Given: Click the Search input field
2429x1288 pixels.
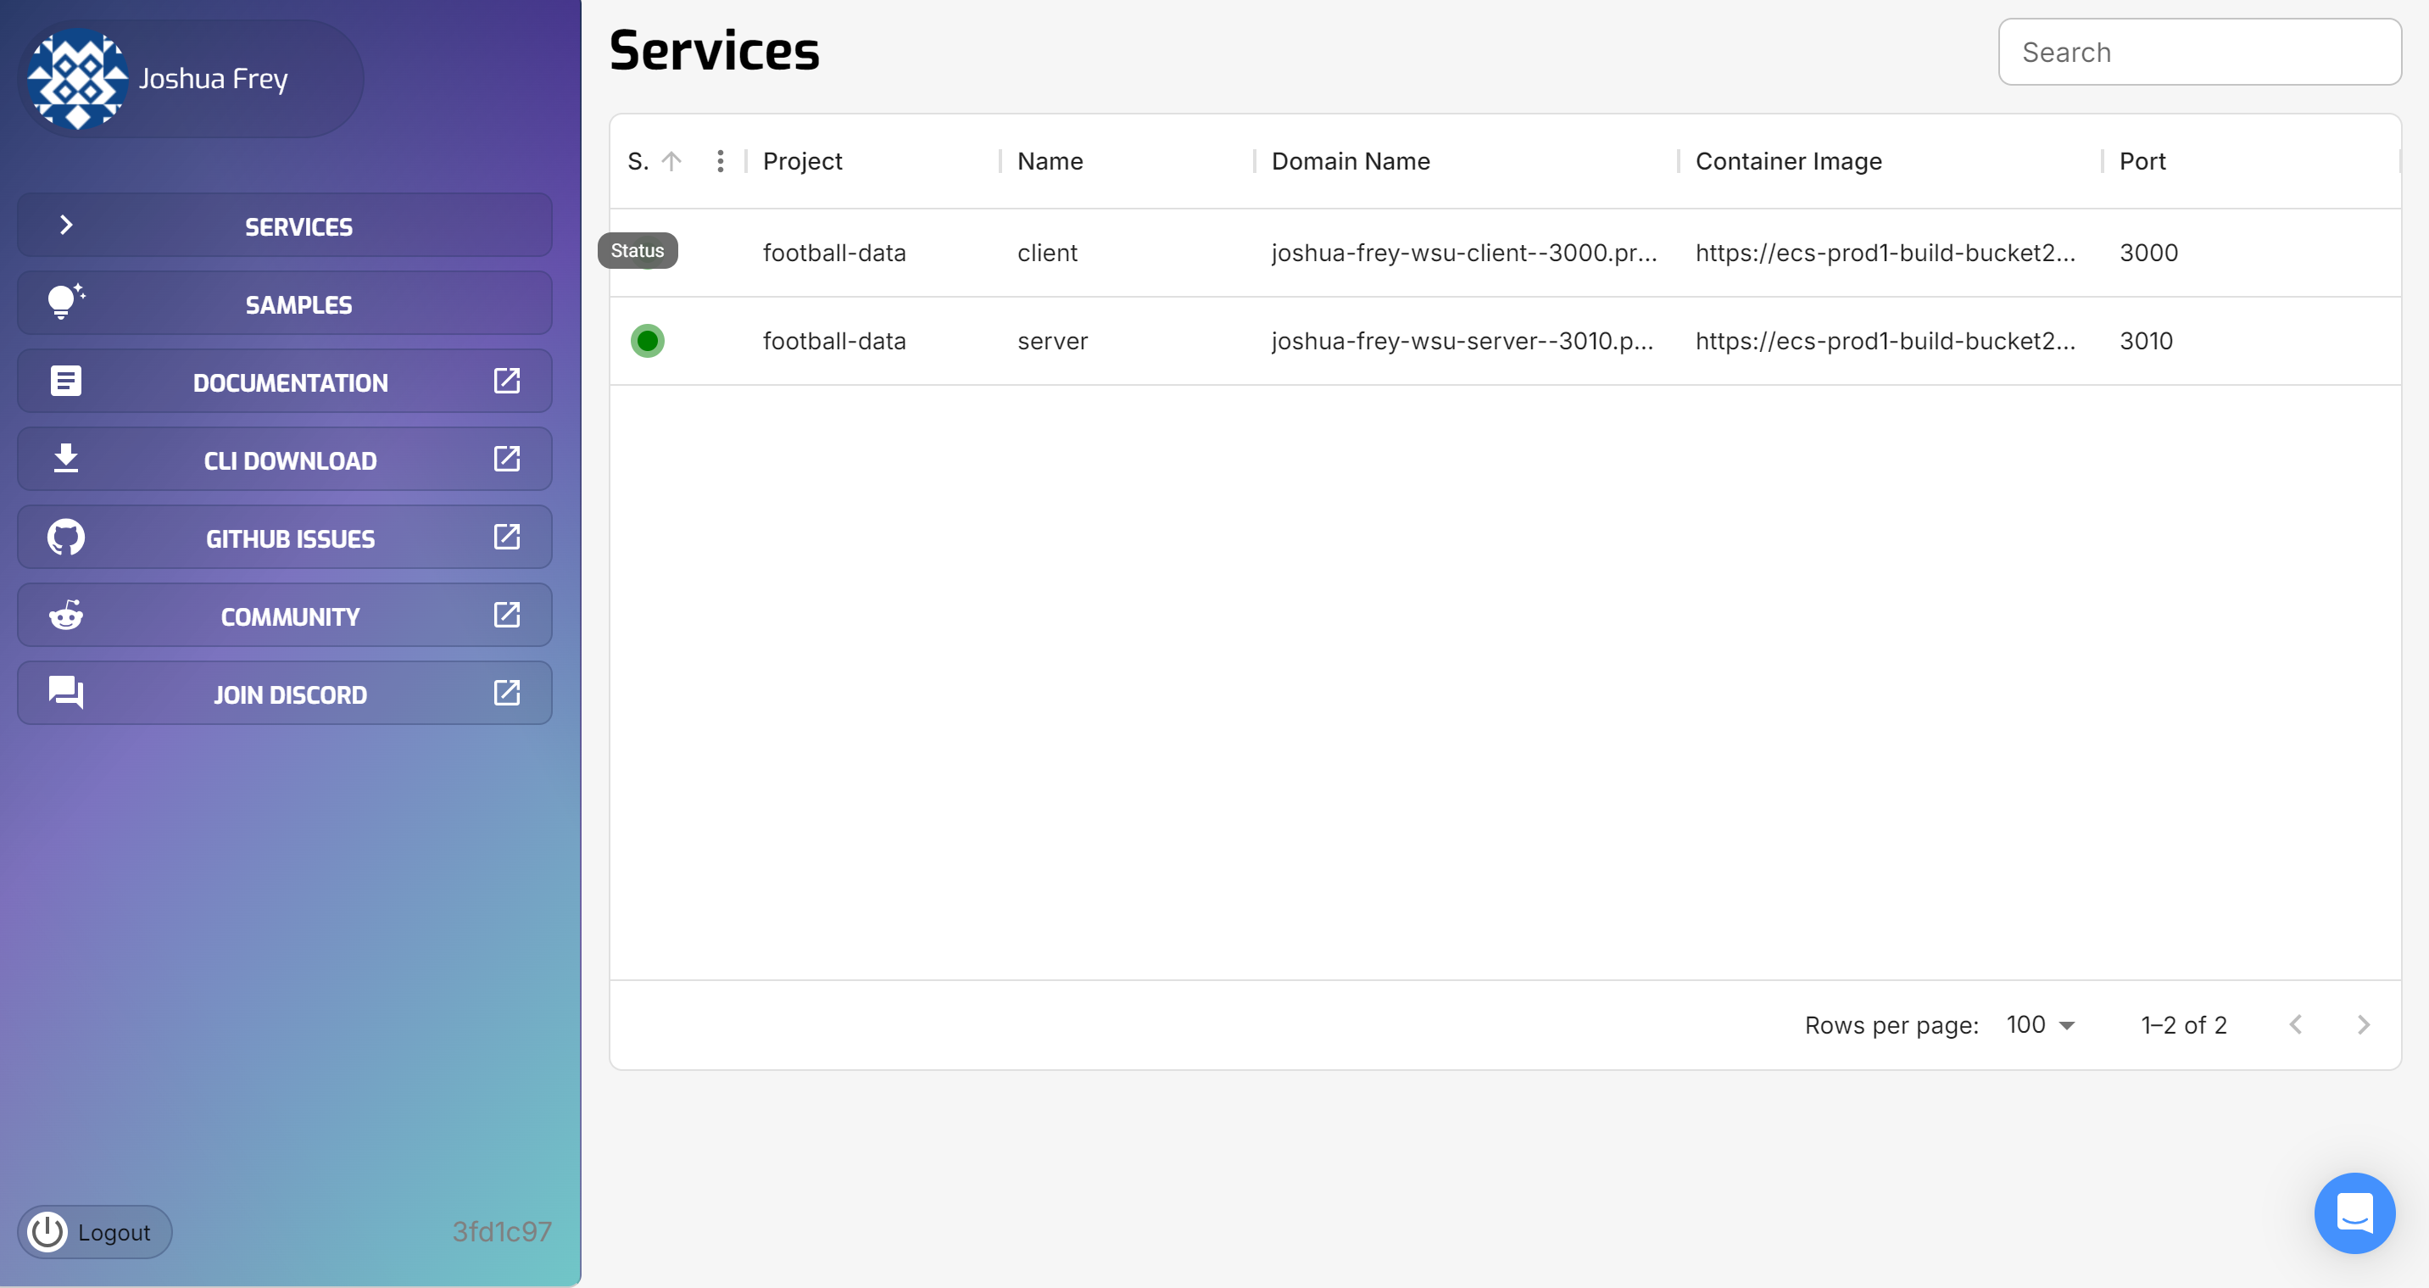Looking at the screenshot, I should pyautogui.click(x=2199, y=53).
